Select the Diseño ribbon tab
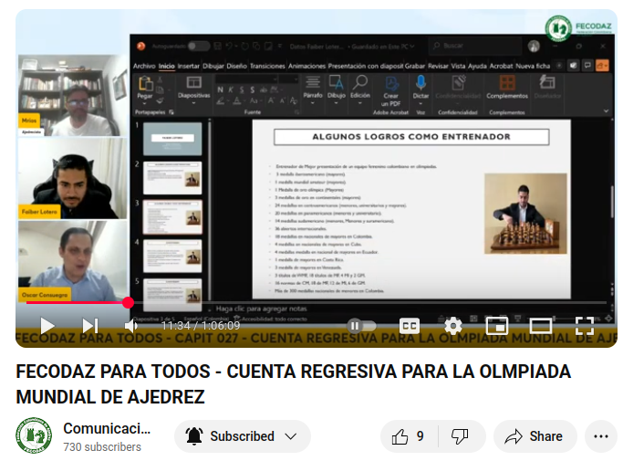623x461 pixels. 237,66
